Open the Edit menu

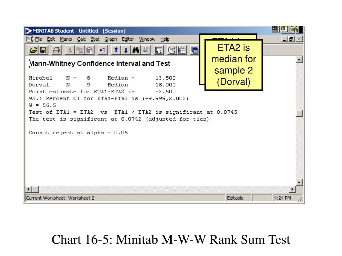coord(51,39)
